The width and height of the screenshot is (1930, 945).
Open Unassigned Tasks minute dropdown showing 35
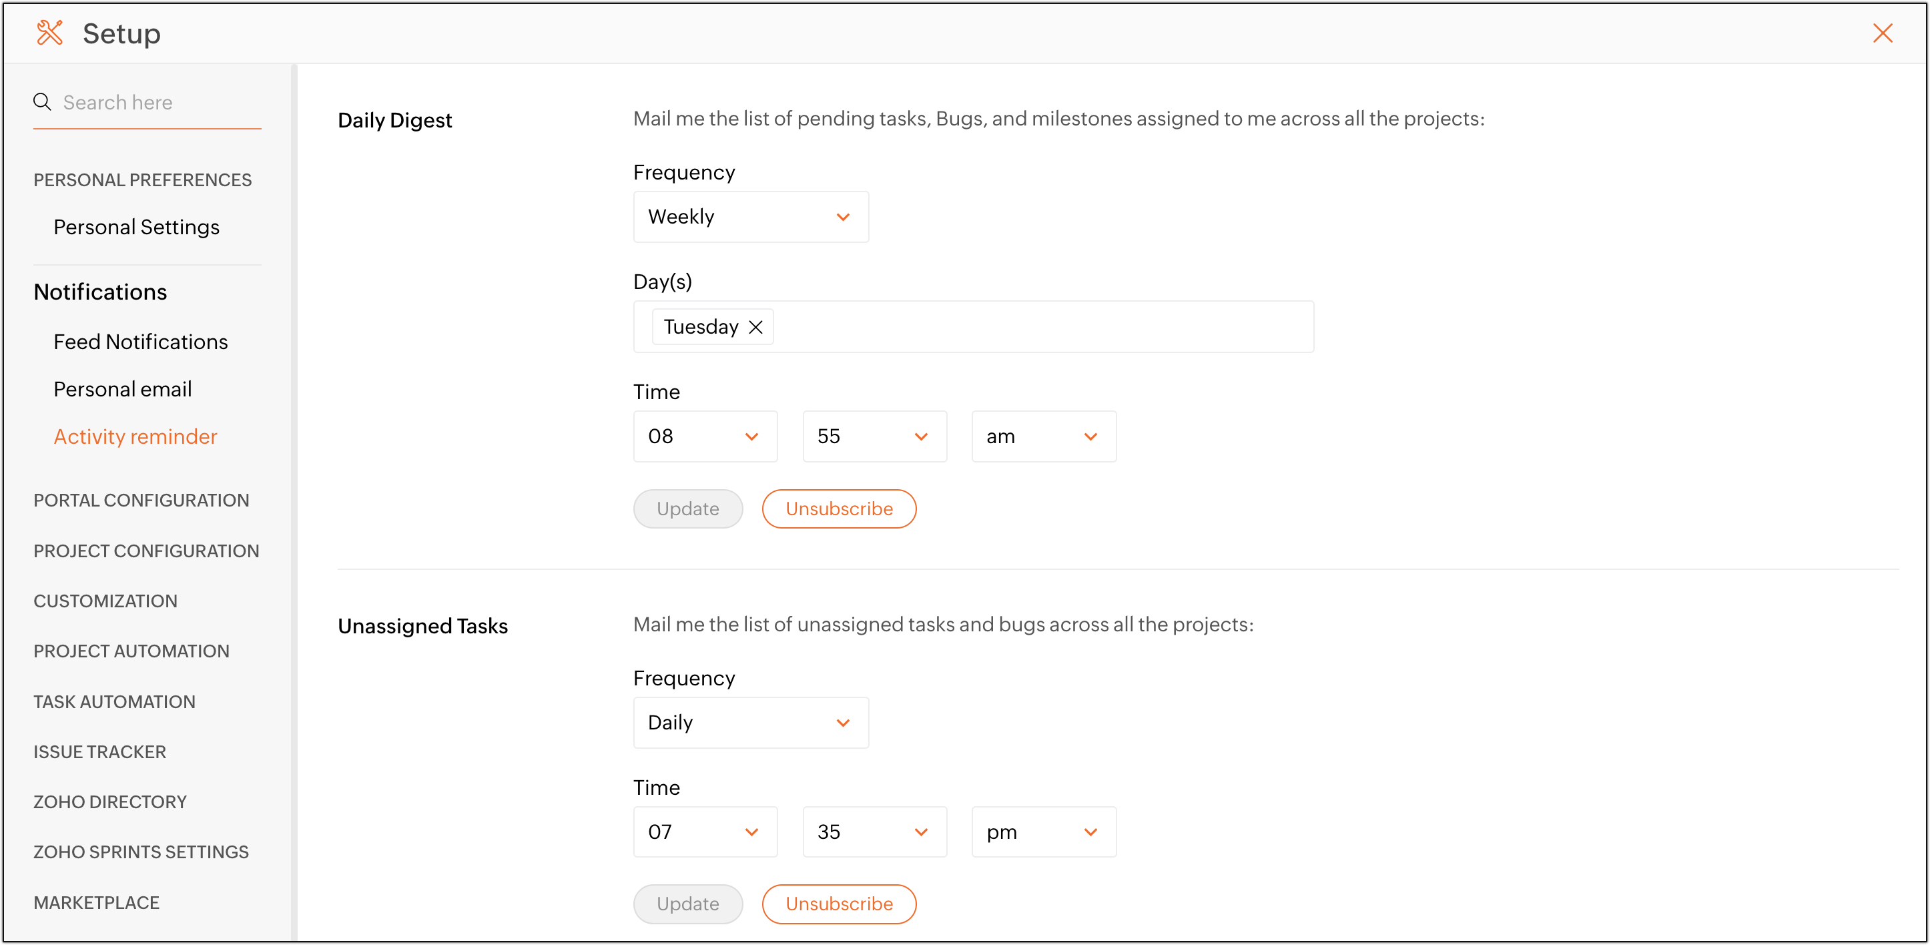(874, 833)
